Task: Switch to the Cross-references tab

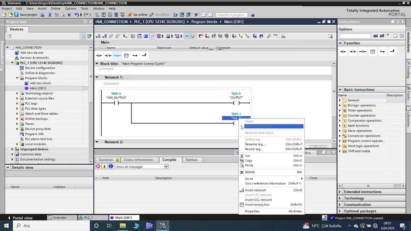Action: pyautogui.click(x=138, y=160)
